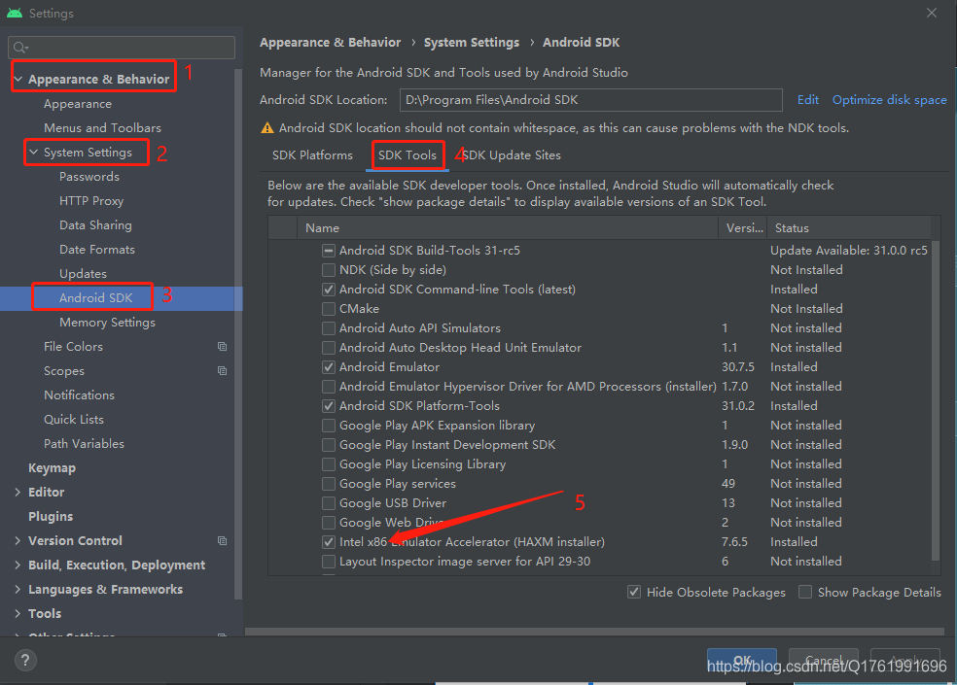The height and width of the screenshot is (685, 957).
Task: Check Google USB Driver checkbox
Action: click(x=329, y=503)
